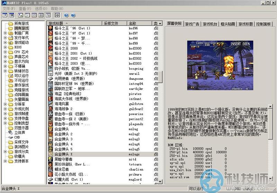The width and height of the screenshot is (277, 193).
Task: Click info text scroll-up arrow
Action: coord(270,106)
